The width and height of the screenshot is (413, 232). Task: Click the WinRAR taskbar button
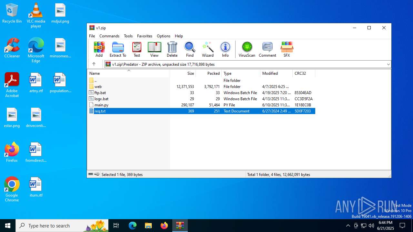pos(180,226)
